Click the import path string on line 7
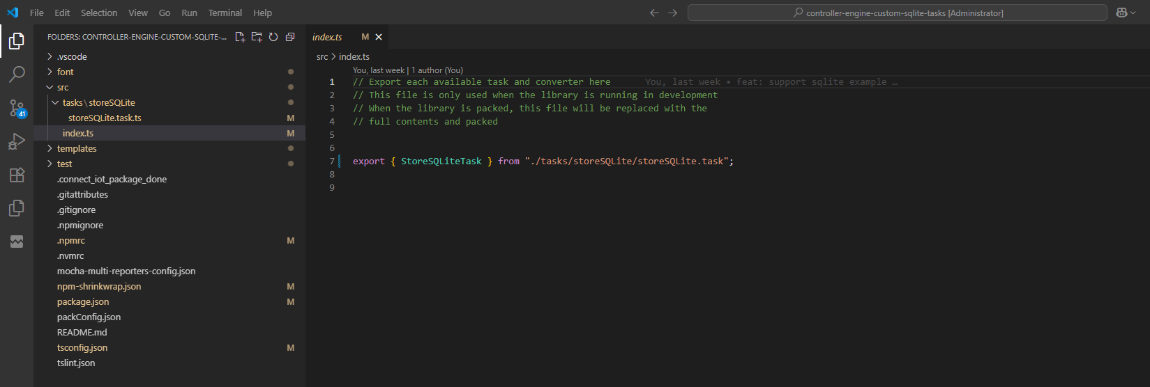Viewport: 1150px width, 387px height. (x=627, y=161)
